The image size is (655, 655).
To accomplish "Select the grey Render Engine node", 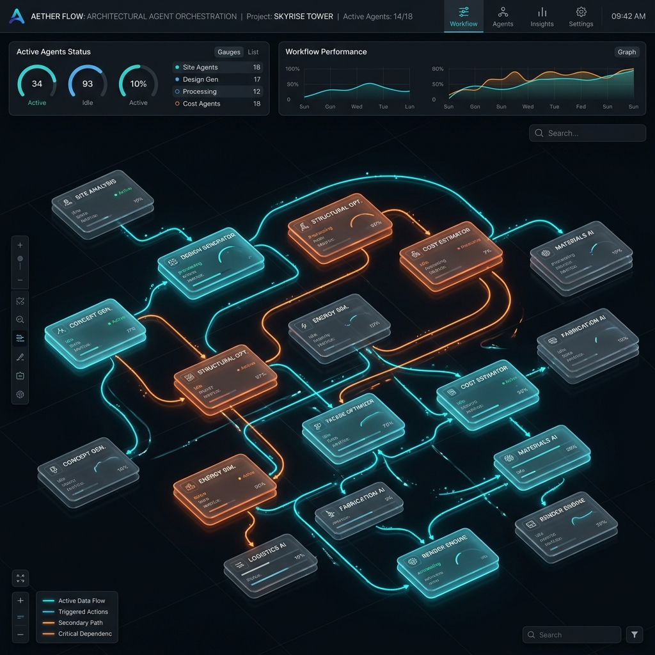I will point(566,526).
